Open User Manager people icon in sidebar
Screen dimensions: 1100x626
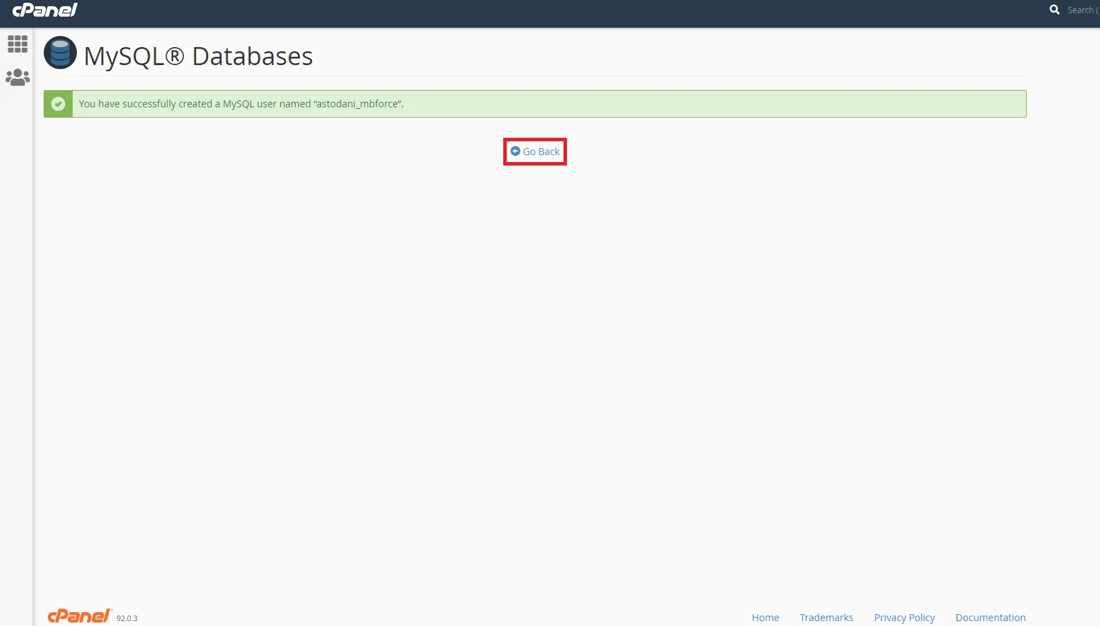click(17, 78)
